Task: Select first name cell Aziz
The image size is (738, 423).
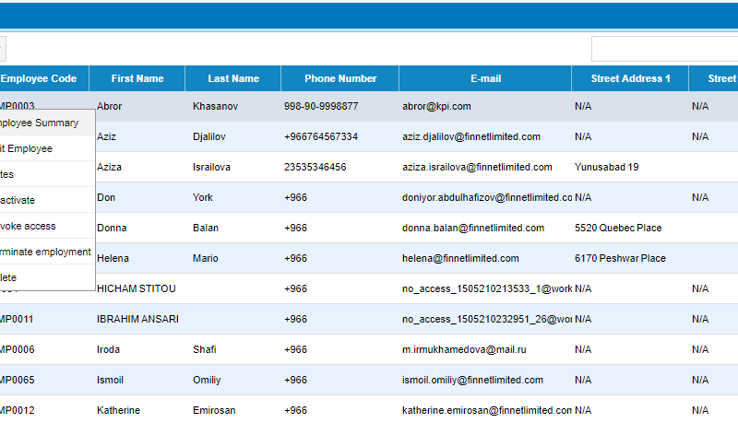Action: [106, 136]
